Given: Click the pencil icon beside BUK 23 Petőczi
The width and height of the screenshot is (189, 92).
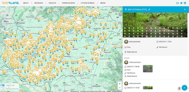Looking at the screenshot, I should (x=149, y=9).
